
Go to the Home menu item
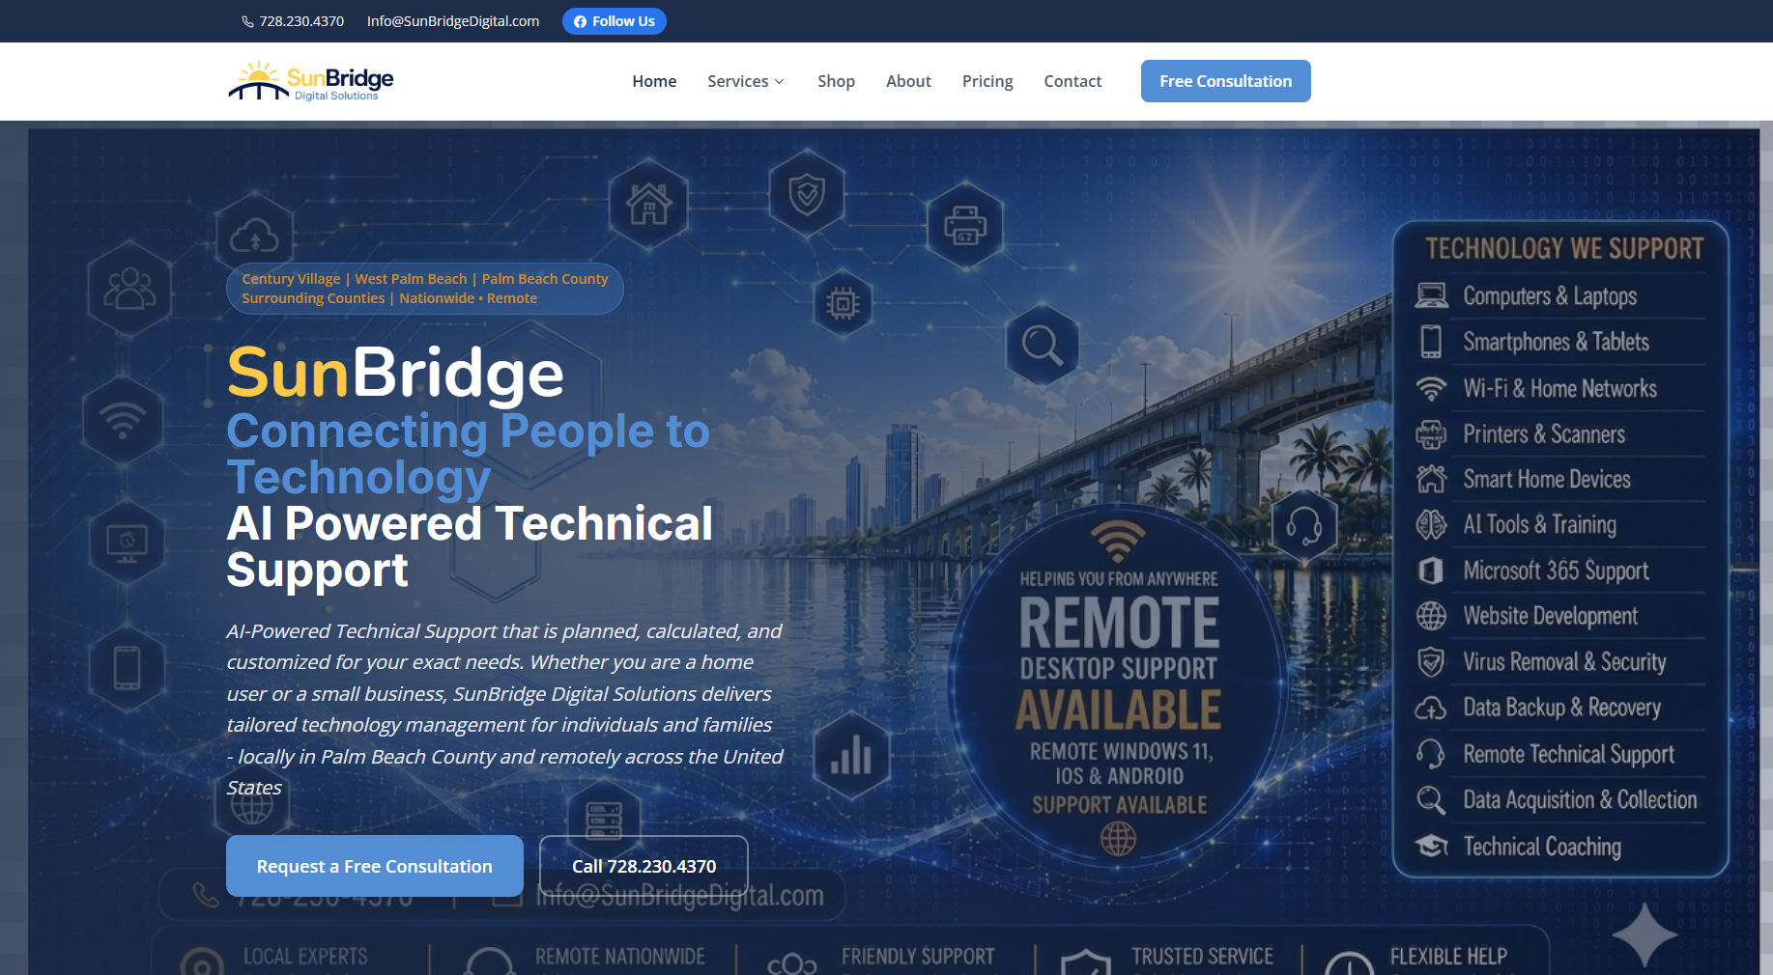coord(654,81)
